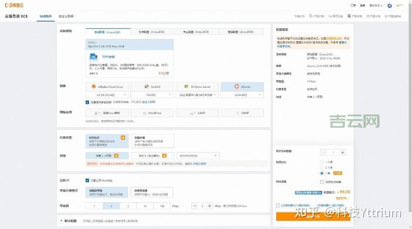The width and height of the screenshot is (412, 229).
Task: Open the 备案 link in header
Action: click(x=363, y=5)
